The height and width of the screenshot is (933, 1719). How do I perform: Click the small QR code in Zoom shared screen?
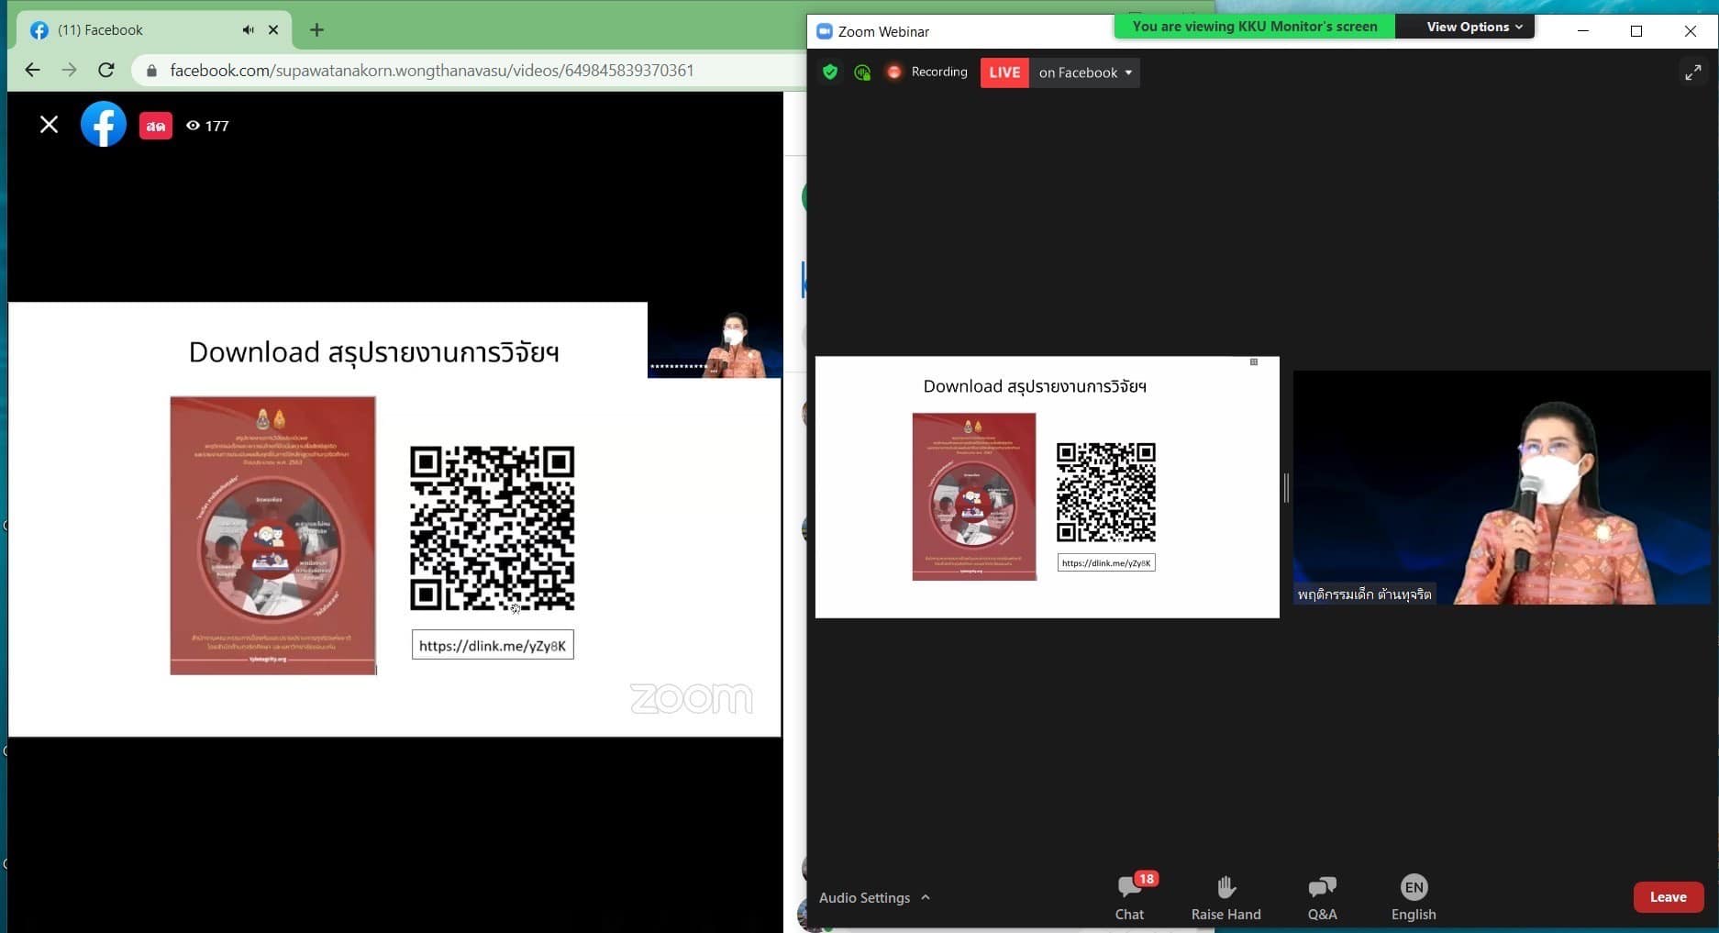pos(1105,492)
